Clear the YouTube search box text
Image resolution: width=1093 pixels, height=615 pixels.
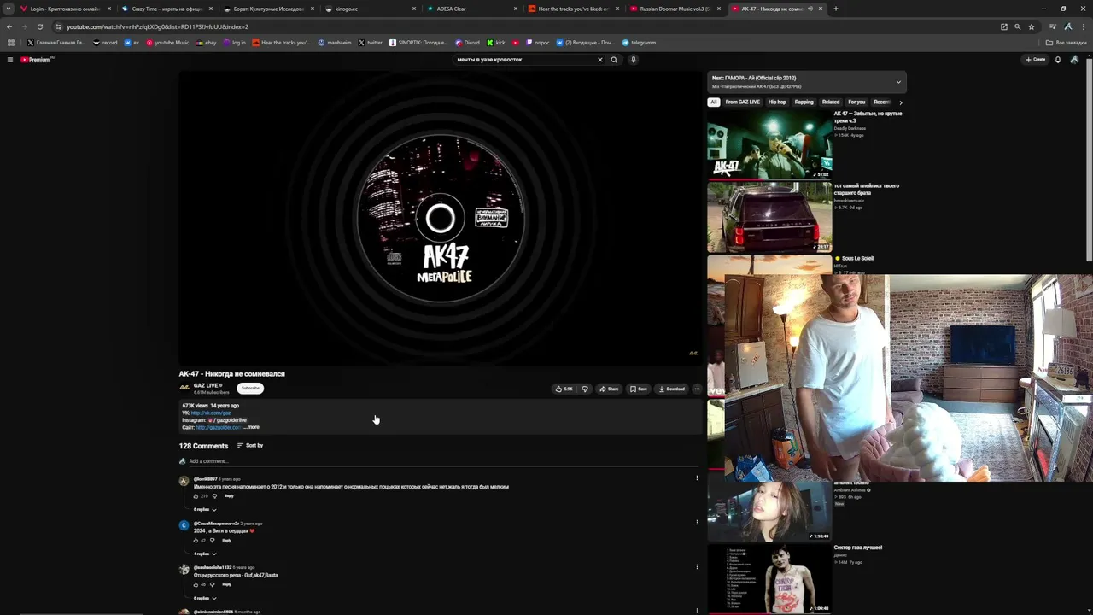tap(599, 60)
